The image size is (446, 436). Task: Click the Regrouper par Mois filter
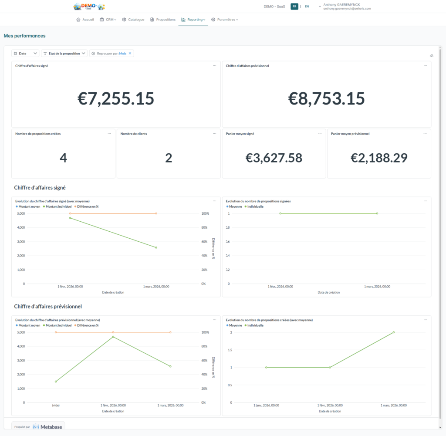coord(109,53)
